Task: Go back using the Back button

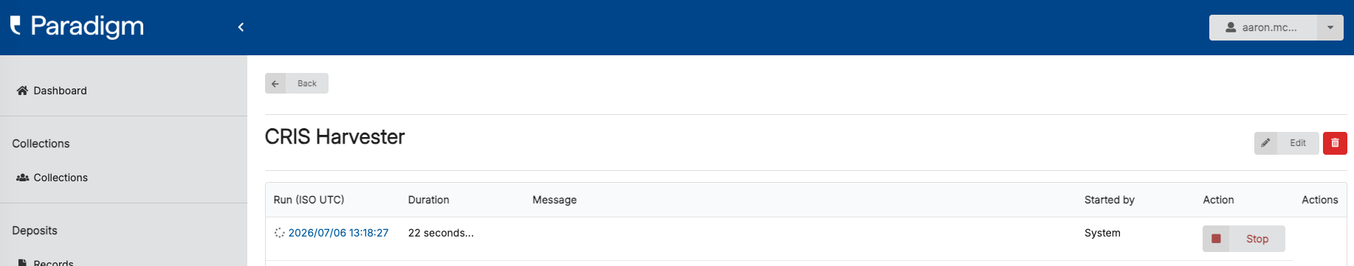Action: (297, 83)
